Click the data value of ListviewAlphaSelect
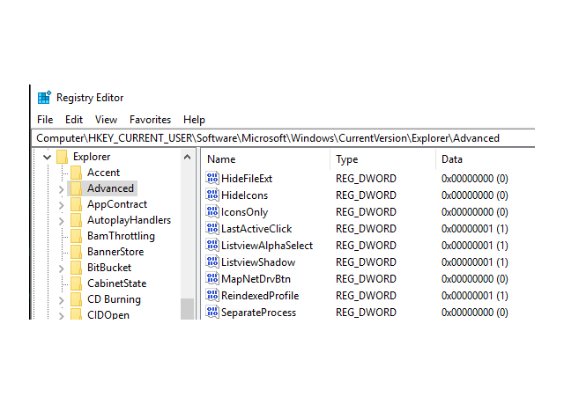The height and width of the screenshot is (405, 564). 475,246
